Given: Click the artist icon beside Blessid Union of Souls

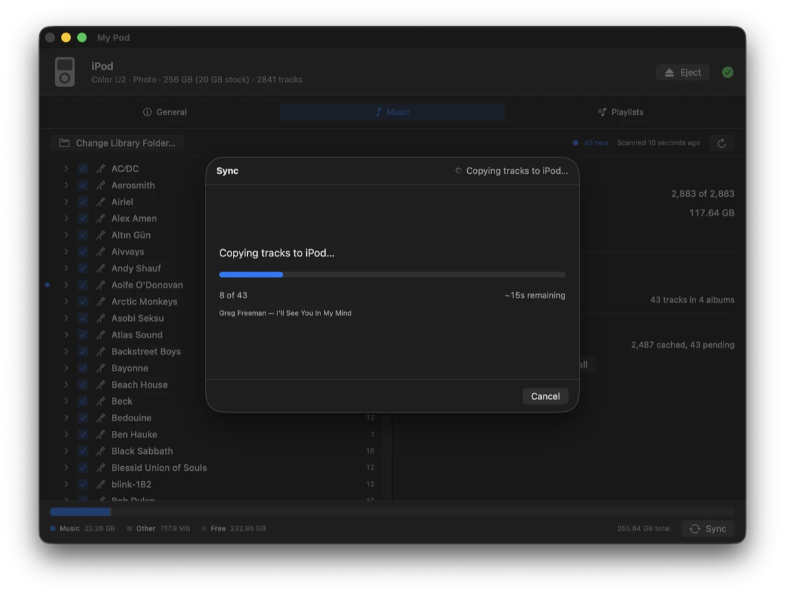Looking at the screenshot, I should 100,467.
